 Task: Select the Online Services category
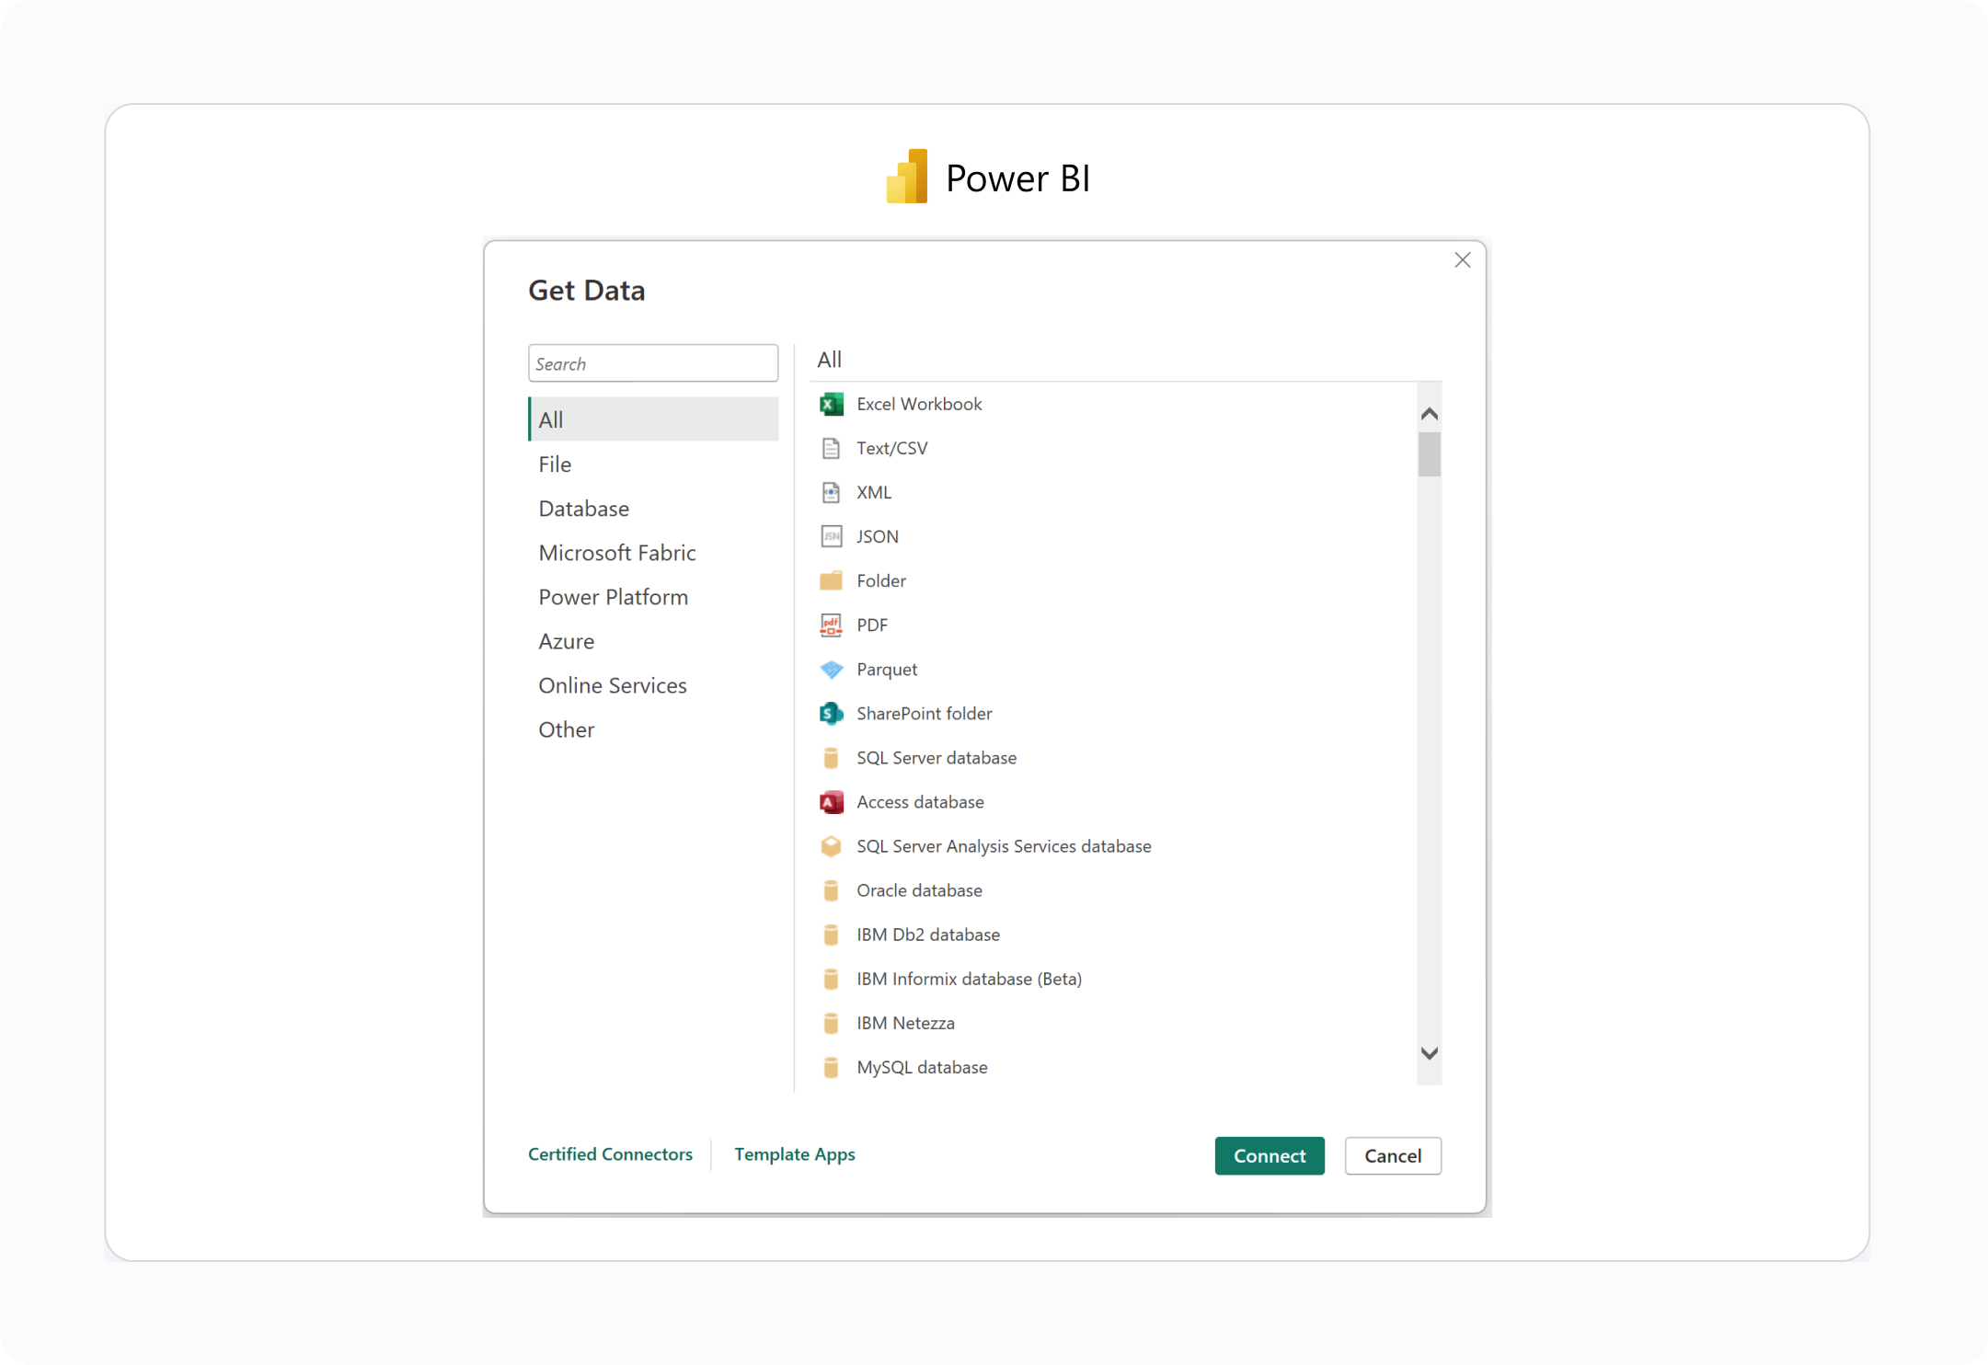pos(613,685)
